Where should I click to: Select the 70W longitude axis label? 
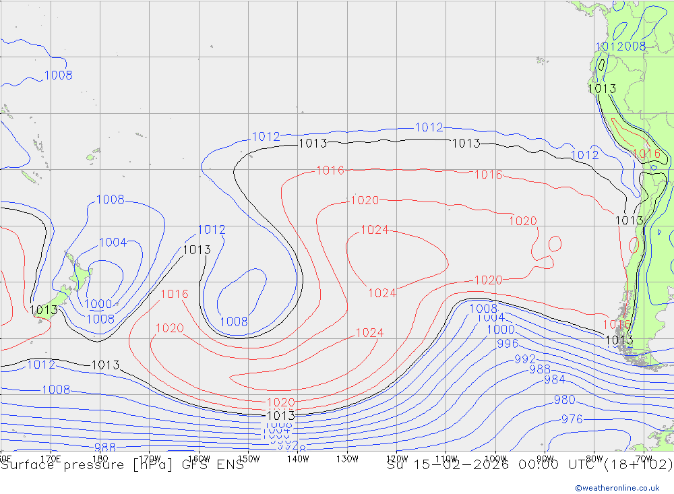644,459
